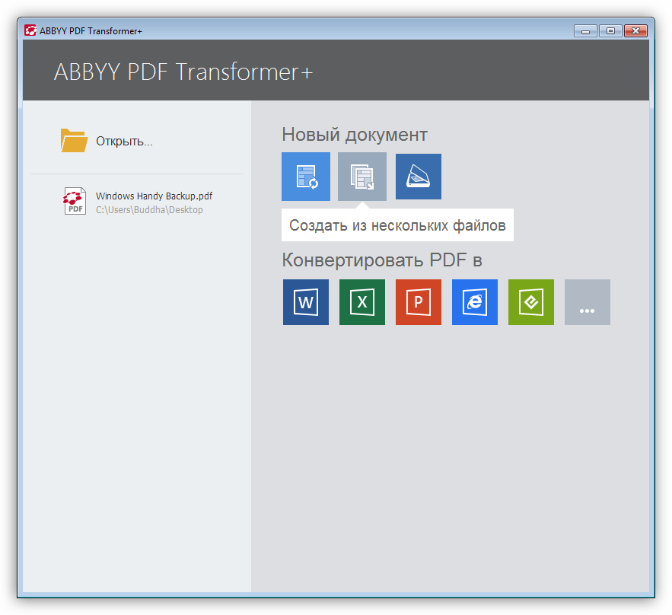Convert PDF to HTML with the browser icon
The height and width of the screenshot is (615, 672).
[475, 302]
